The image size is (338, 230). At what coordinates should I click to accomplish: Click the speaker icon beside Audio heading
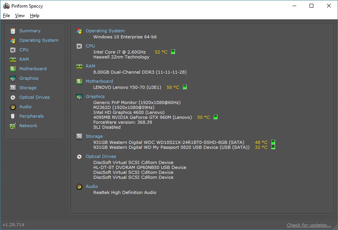coord(79,187)
